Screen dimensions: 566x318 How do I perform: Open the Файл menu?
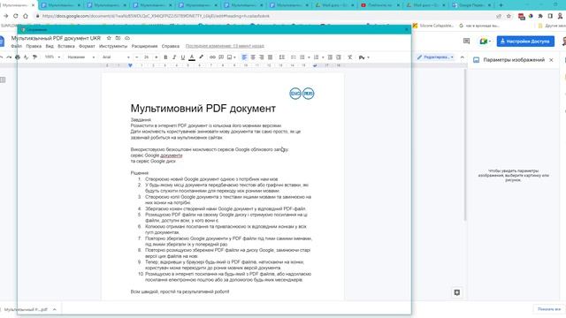click(16, 46)
